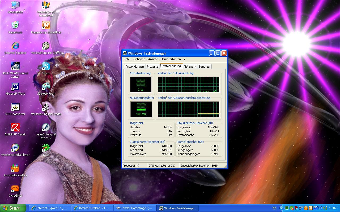This screenshot has height=212, width=340.
Task: Switch to the Prozesse tab
Action: [x=152, y=67]
